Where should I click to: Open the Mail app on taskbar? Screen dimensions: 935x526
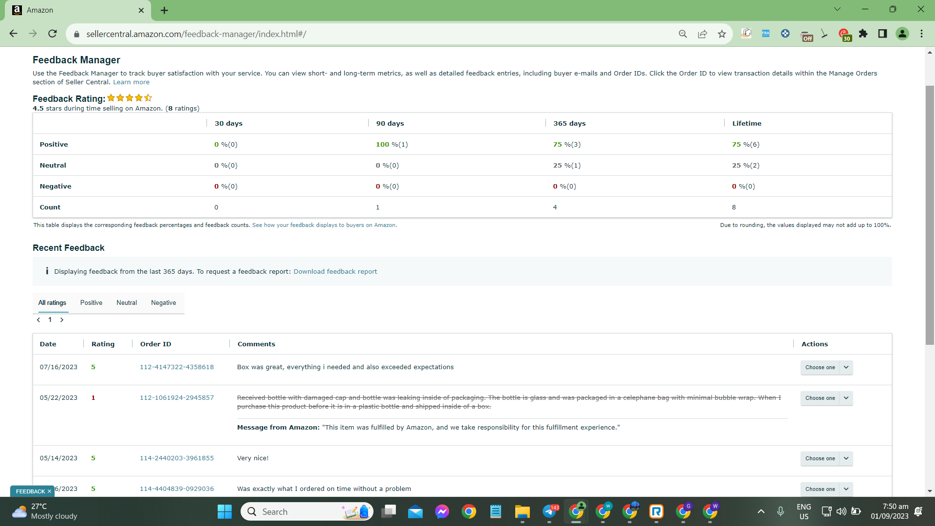[x=415, y=511]
